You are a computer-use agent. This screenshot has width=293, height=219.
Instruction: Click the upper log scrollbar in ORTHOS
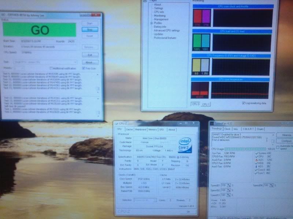(97, 83)
